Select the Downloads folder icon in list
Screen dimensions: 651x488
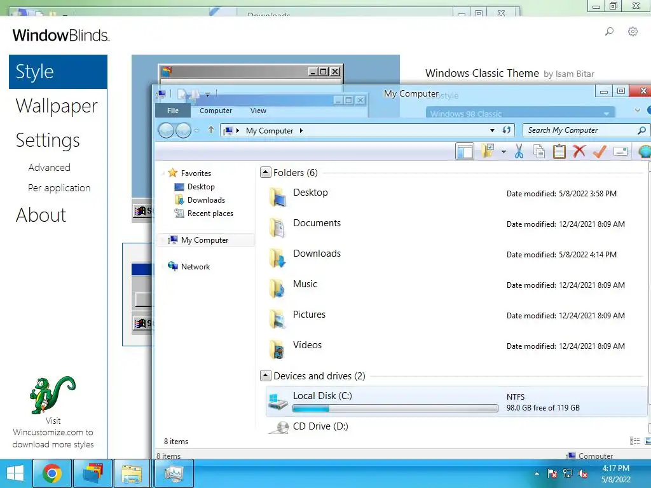(278, 258)
